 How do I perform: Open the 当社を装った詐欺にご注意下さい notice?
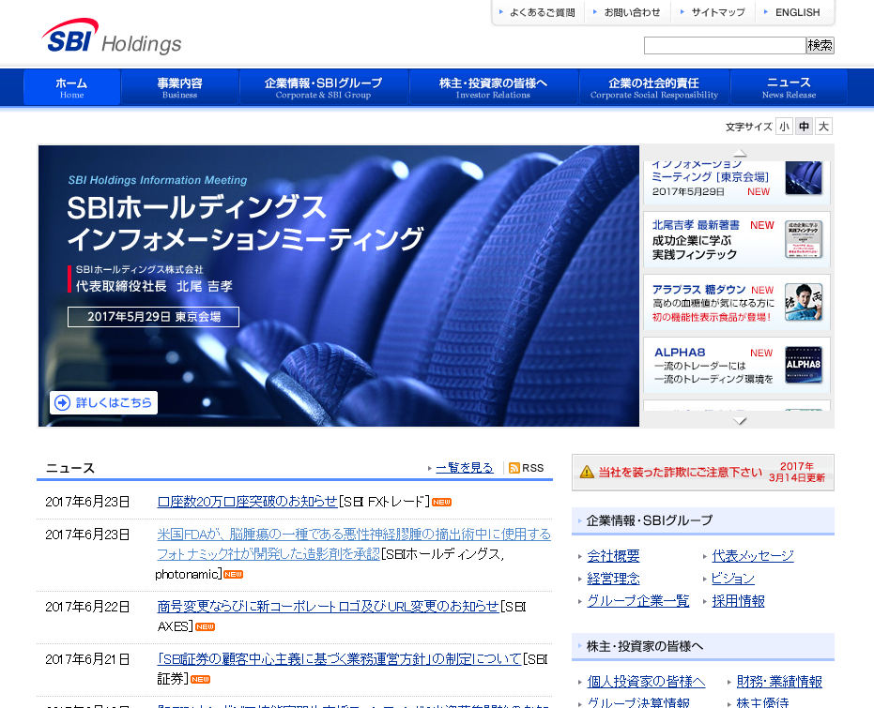(x=703, y=473)
